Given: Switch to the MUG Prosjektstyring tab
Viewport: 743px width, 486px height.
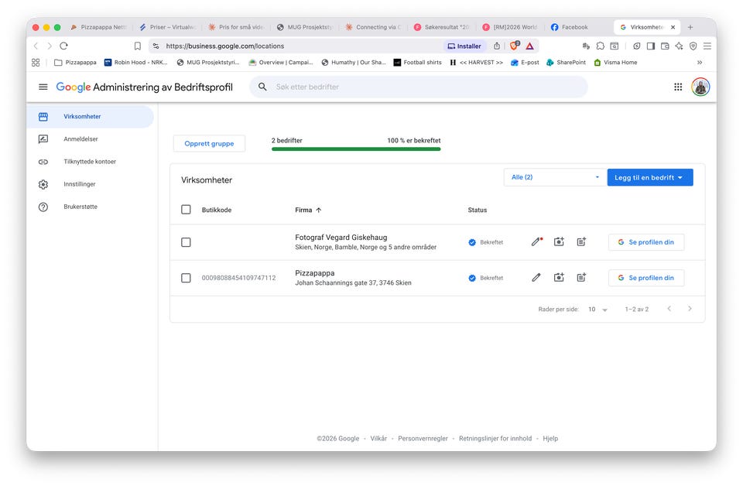Looking at the screenshot, I should pos(305,27).
